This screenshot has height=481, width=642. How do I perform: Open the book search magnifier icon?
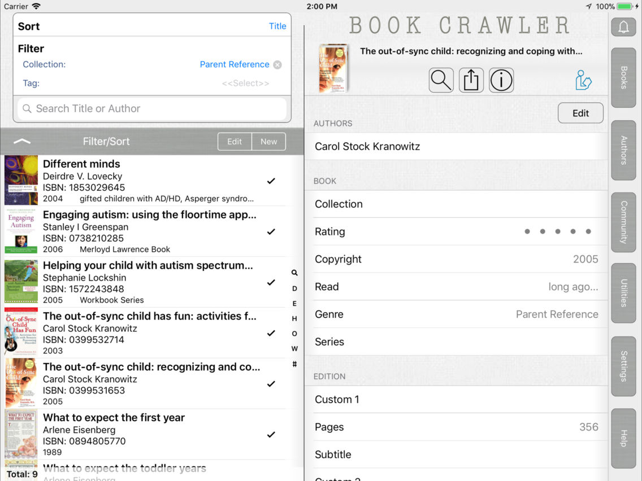click(441, 80)
